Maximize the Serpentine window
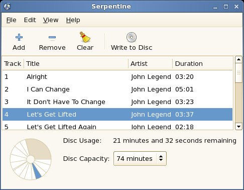The image size is (244, 190). 226,7
